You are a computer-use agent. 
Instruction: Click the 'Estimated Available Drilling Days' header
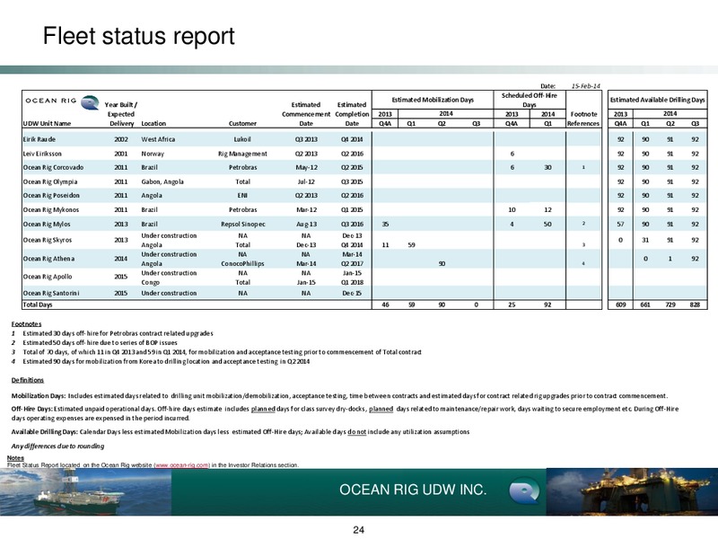point(658,100)
